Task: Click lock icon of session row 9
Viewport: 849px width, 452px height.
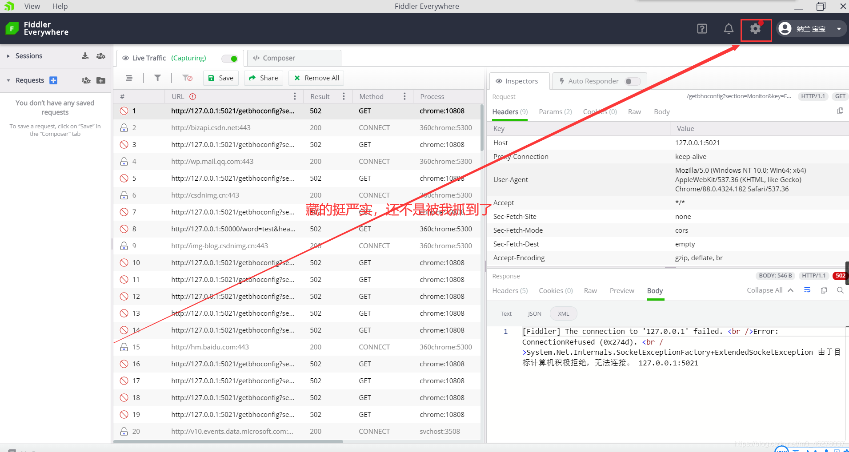Action: (x=124, y=246)
